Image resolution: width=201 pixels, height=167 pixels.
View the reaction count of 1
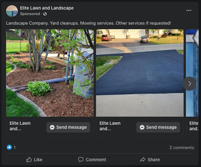15,148
